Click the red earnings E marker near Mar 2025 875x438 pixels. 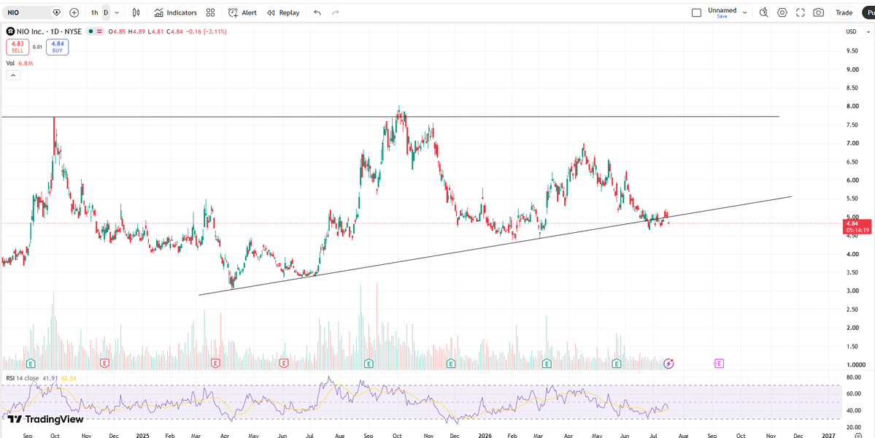215,364
